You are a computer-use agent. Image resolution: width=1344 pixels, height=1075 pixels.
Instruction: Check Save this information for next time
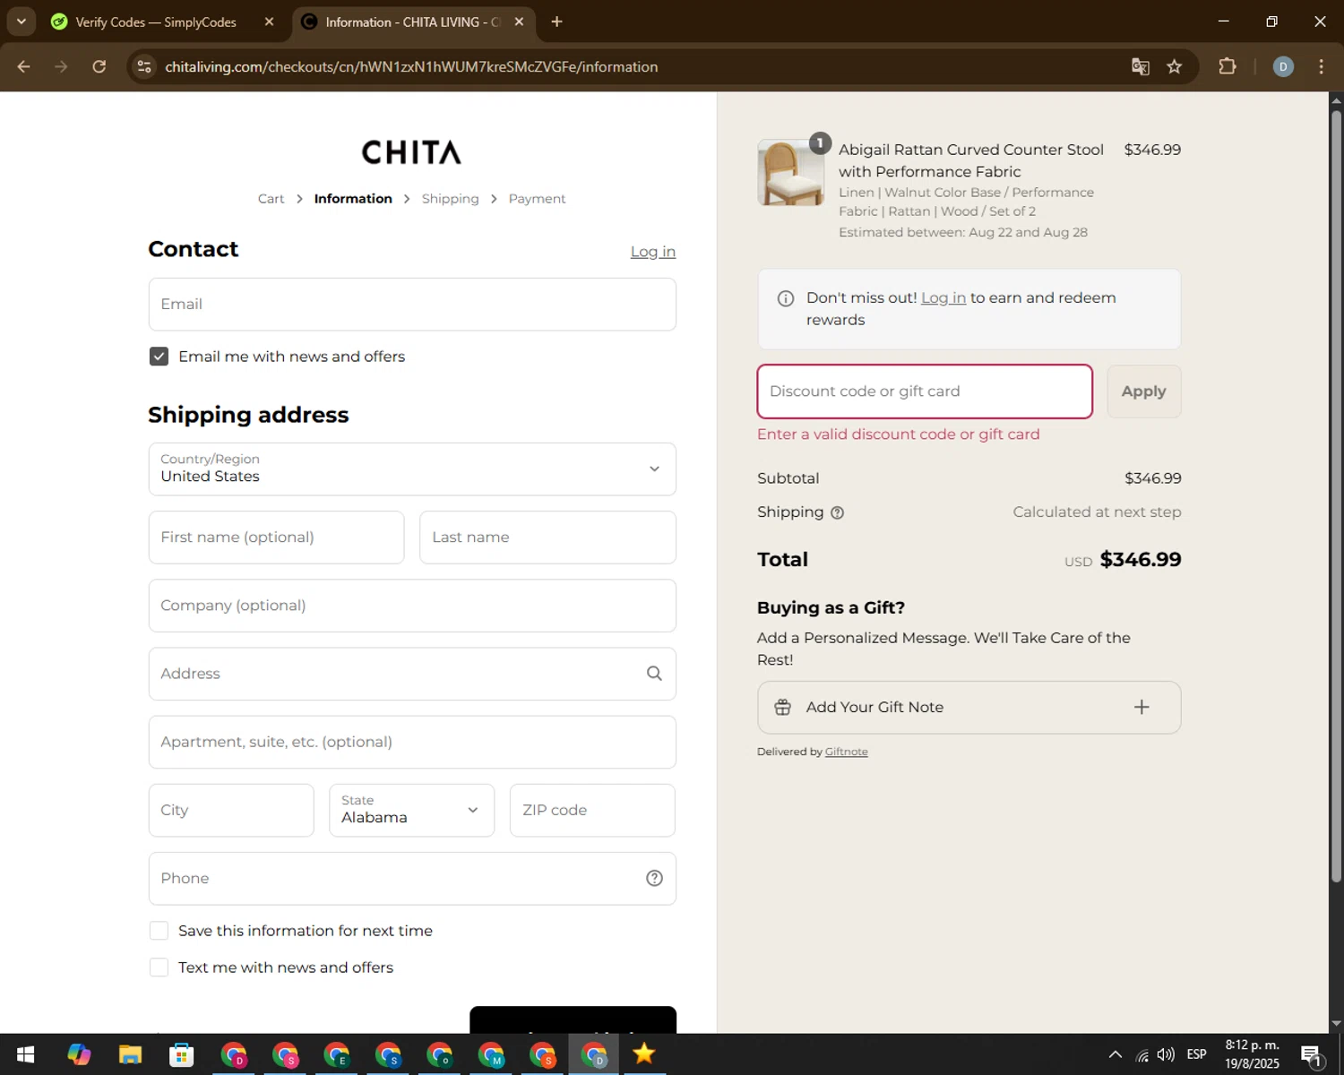click(159, 931)
